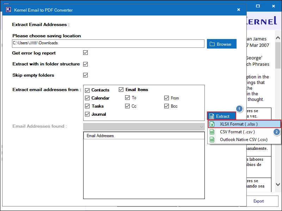Click the document icon on the Extract button
282x211 pixels.
click(x=212, y=116)
